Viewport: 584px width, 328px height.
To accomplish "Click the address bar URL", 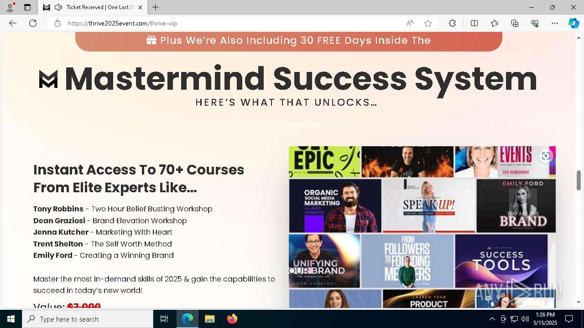I will tap(122, 23).
